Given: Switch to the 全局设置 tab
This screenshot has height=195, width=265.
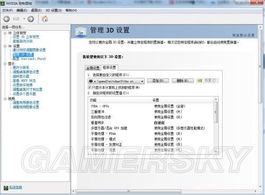Looking at the screenshot, I should (93, 68).
